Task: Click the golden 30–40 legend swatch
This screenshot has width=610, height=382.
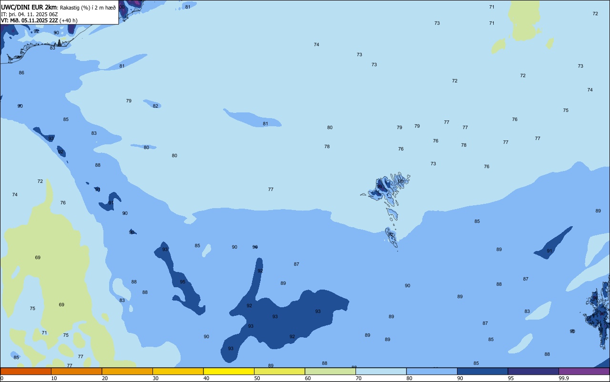Action: click(x=178, y=371)
